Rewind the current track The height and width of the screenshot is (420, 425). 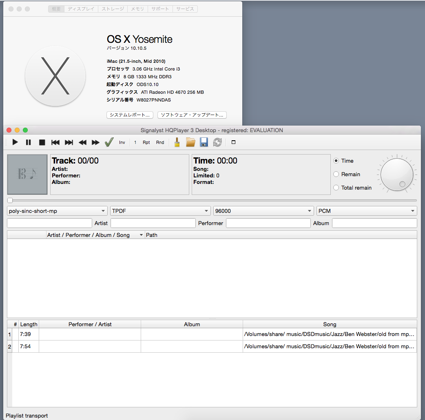point(82,142)
